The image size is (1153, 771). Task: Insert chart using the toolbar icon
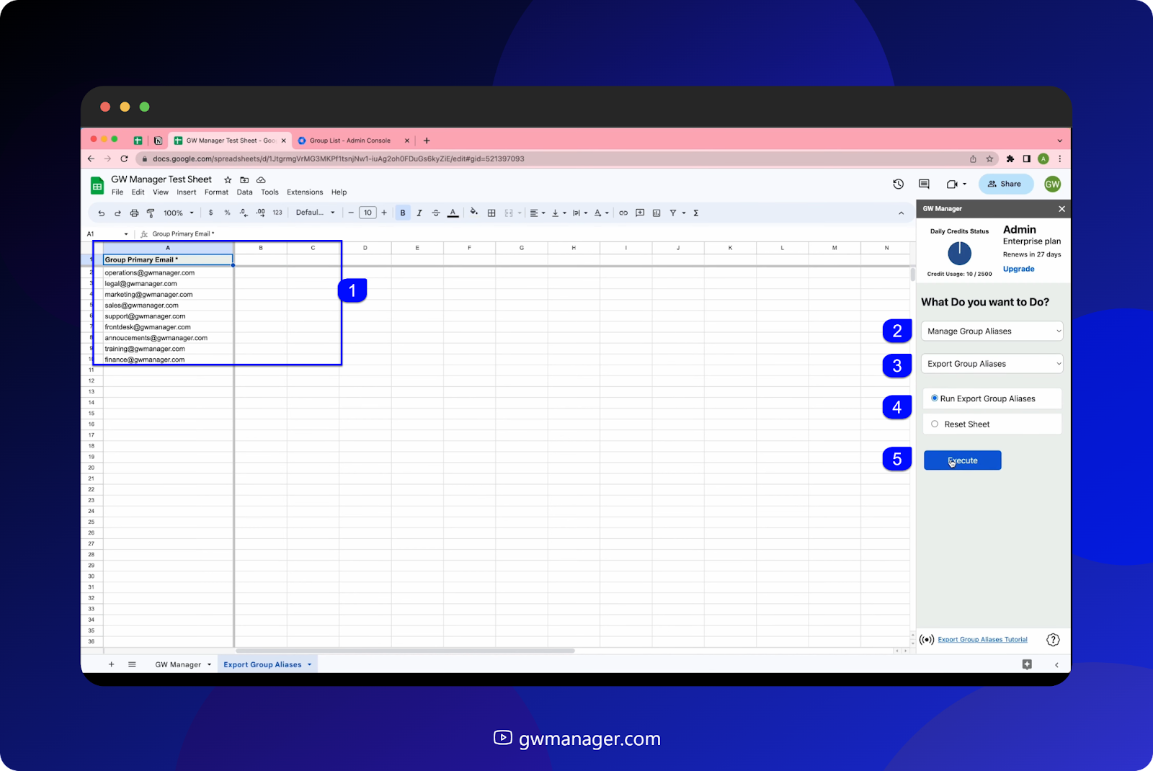tap(656, 213)
